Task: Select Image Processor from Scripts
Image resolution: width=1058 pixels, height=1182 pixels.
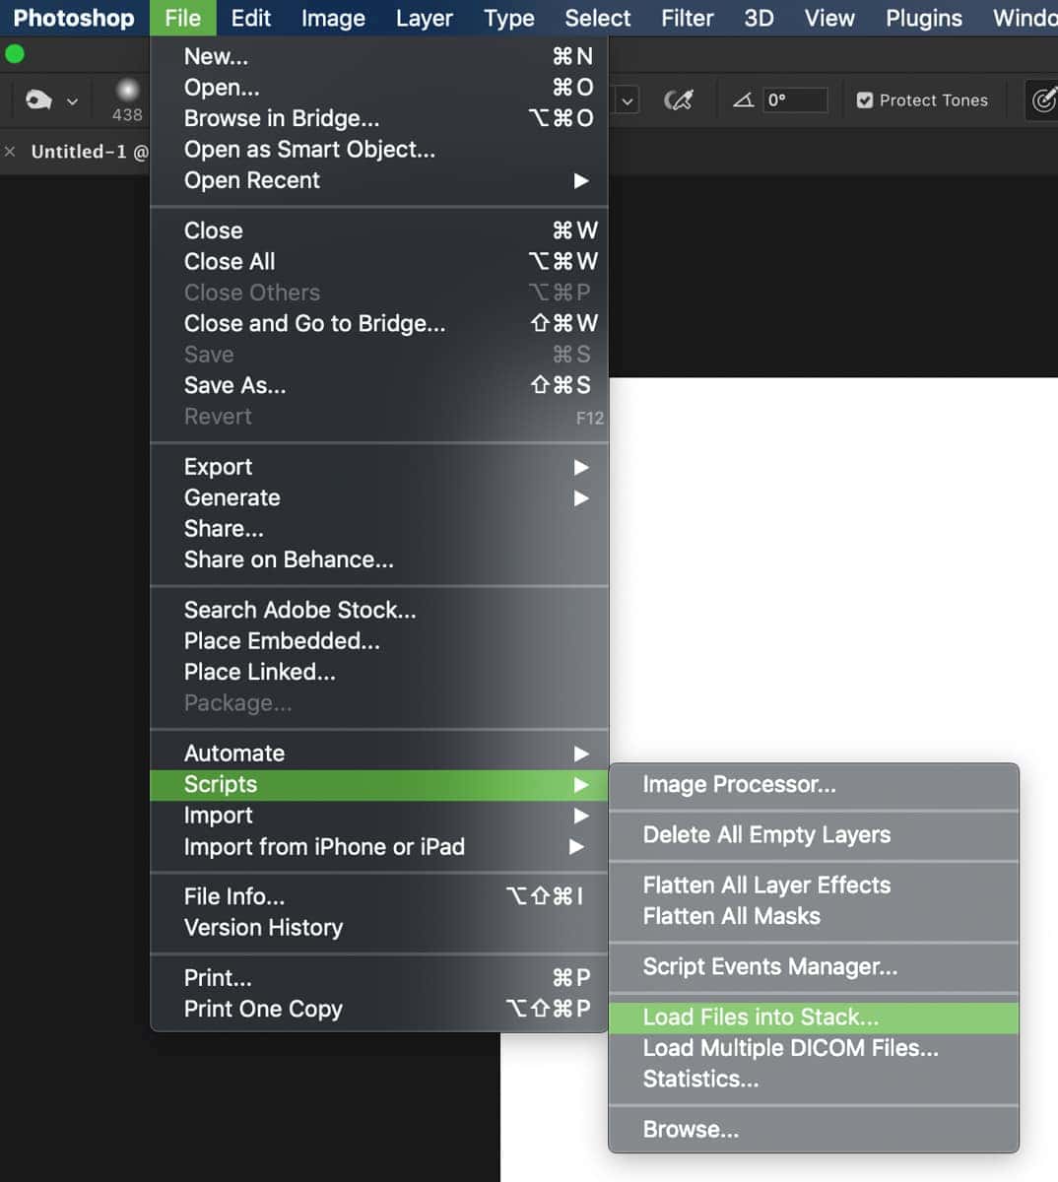Action: 739,785
